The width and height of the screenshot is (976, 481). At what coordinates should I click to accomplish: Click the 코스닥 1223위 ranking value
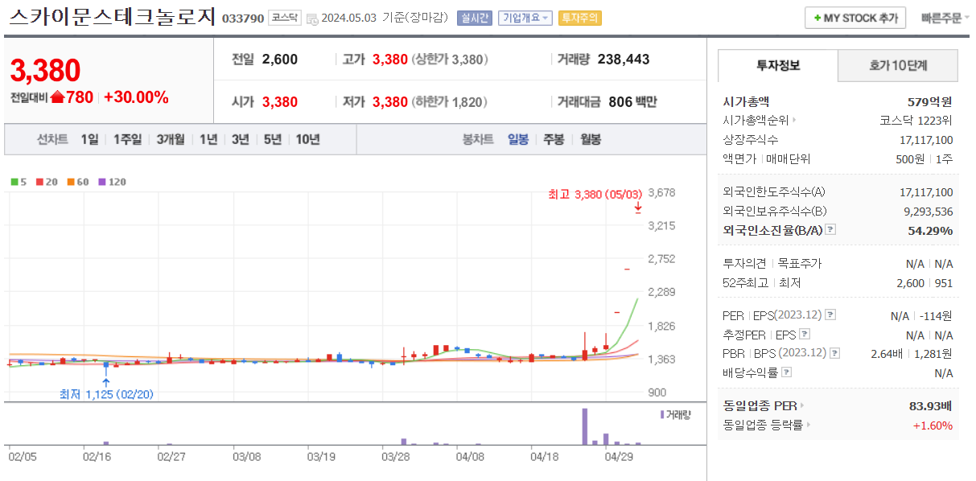pyautogui.click(x=916, y=121)
